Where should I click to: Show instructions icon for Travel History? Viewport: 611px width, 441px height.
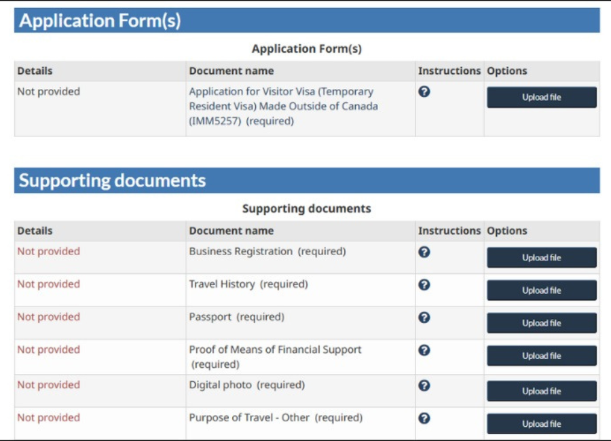[x=424, y=284]
